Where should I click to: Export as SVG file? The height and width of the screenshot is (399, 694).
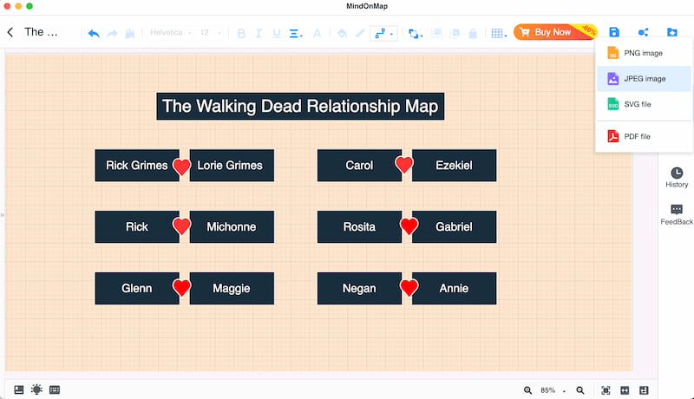(x=644, y=104)
